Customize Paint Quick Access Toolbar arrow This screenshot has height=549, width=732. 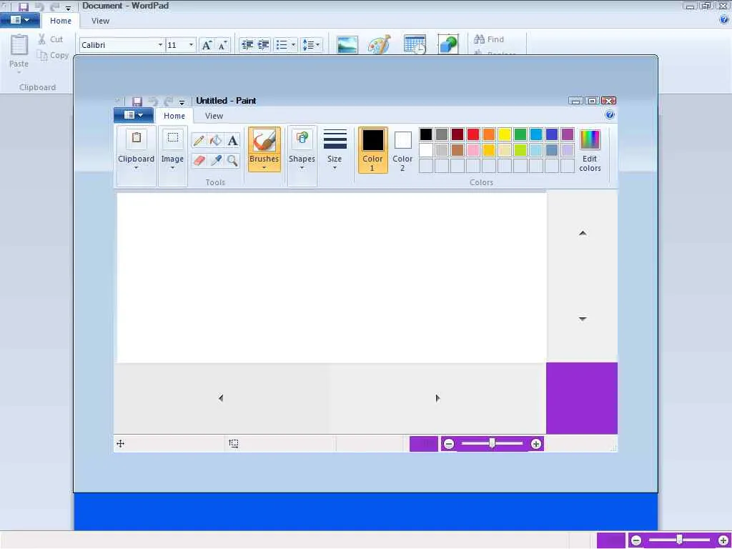[182, 102]
